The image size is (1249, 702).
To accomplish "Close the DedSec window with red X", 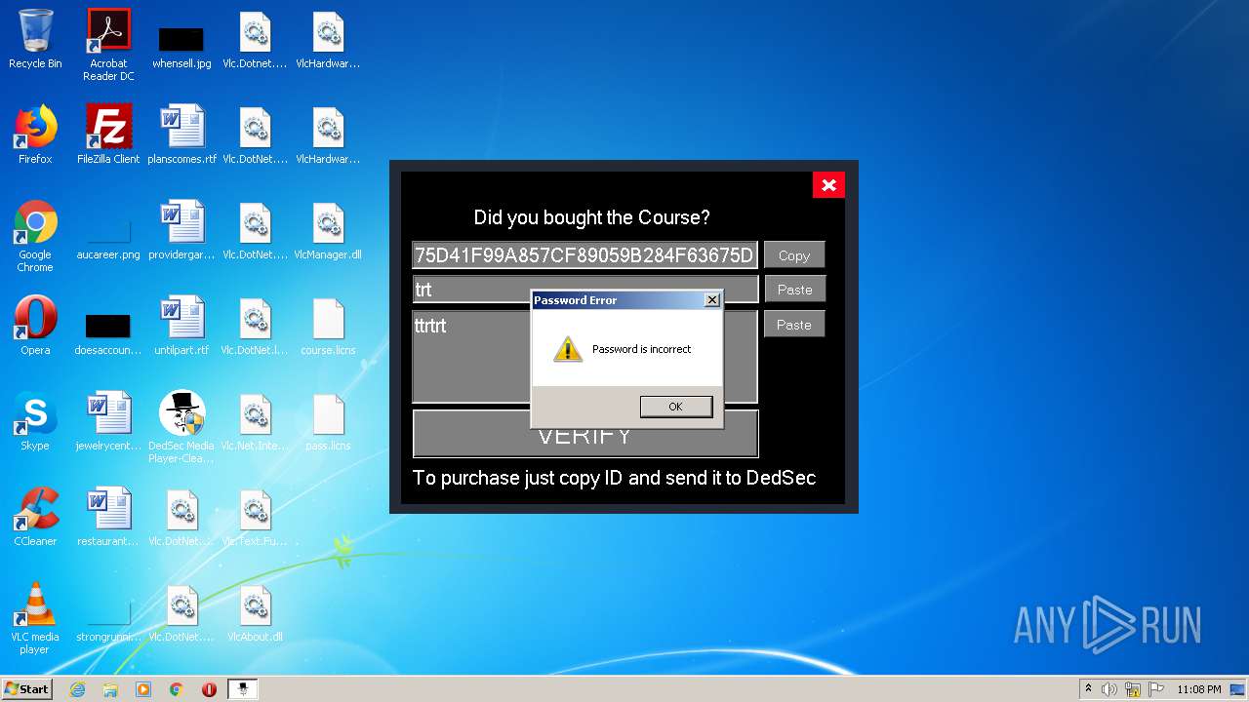I will (828, 185).
